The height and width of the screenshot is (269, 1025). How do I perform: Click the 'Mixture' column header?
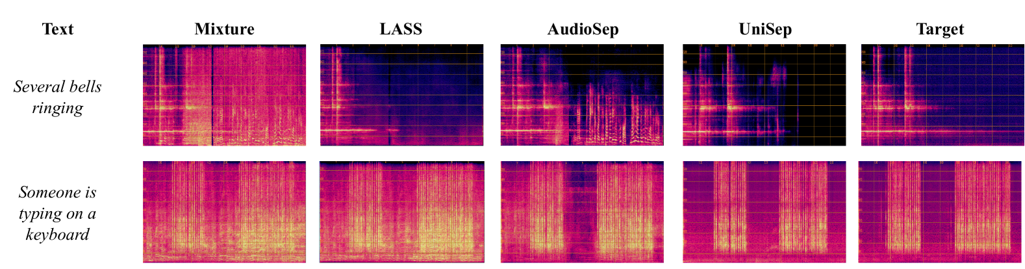pyautogui.click(x=224, y=29)
